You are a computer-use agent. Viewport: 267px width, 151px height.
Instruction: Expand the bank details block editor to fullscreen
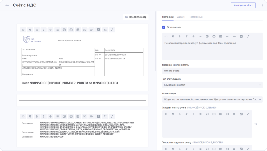[112, 30]
